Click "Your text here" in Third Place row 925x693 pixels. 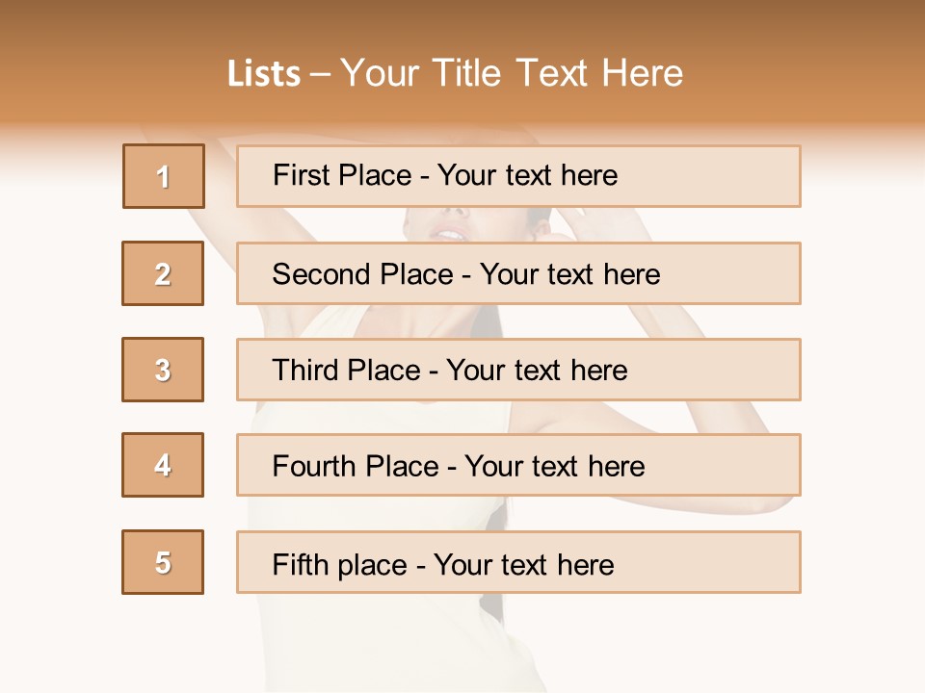pos(538,371)
